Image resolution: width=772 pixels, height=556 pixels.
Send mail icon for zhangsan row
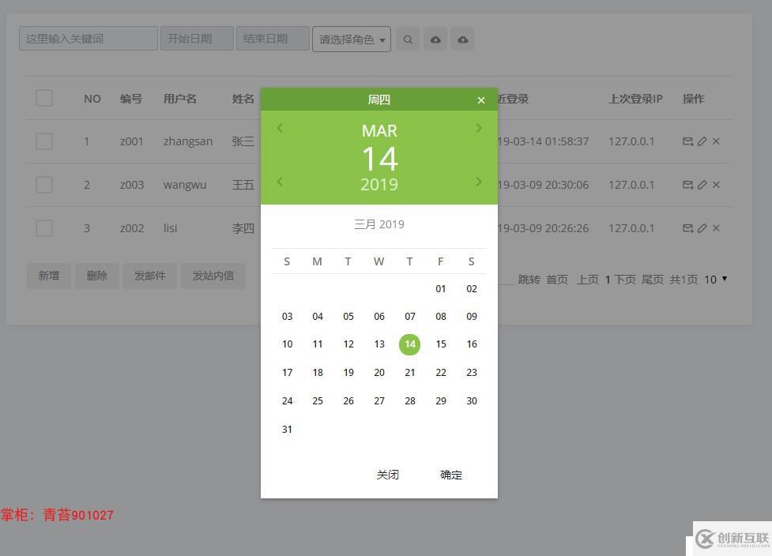[687, 141]
